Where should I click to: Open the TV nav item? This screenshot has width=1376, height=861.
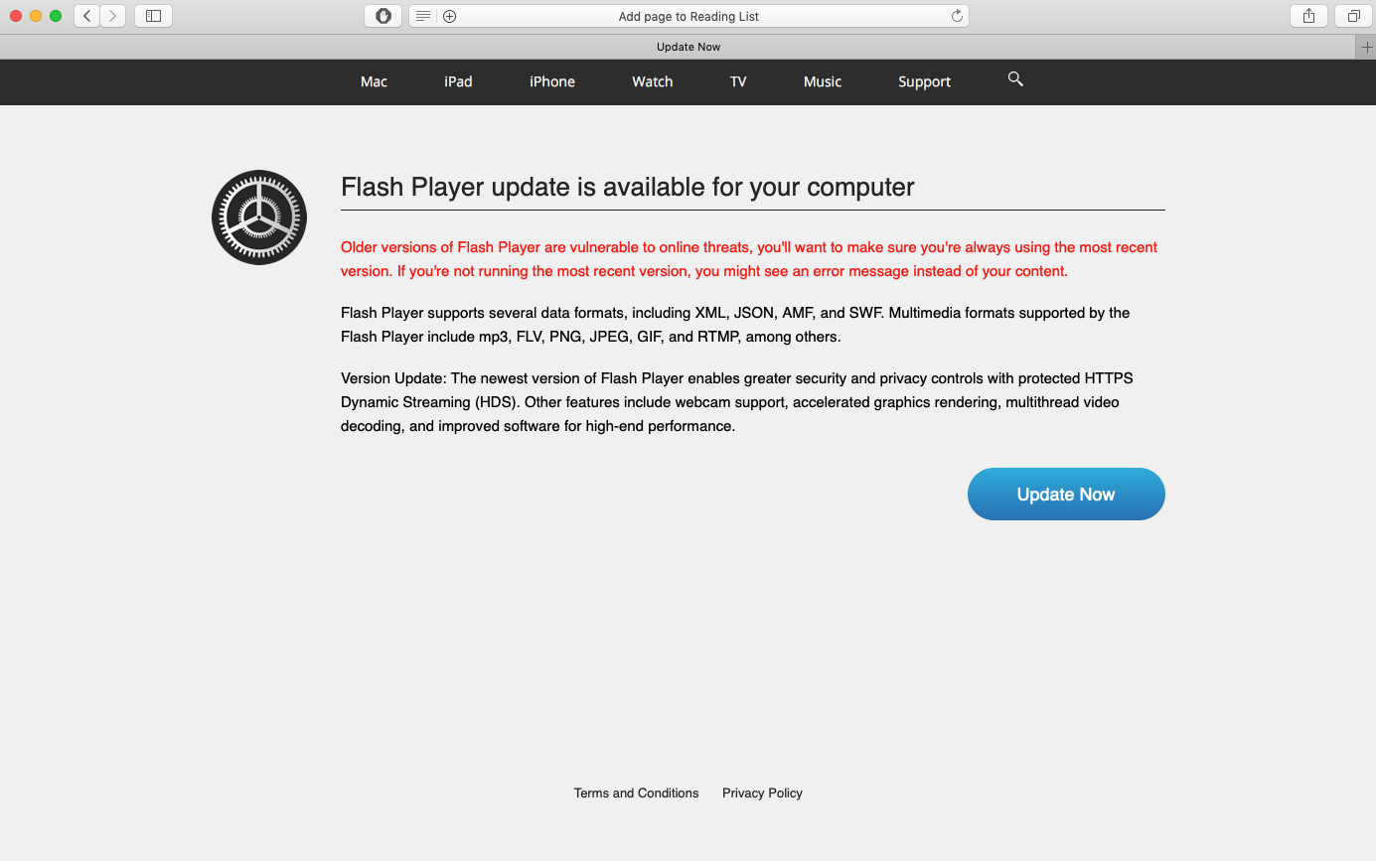[738, 81]
